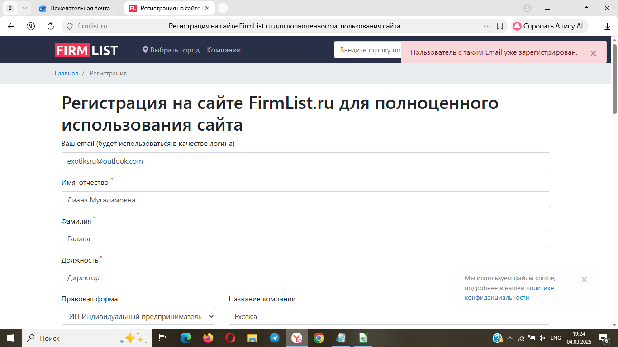Open the FIRM LIST logo homepage

coord(86,50)
